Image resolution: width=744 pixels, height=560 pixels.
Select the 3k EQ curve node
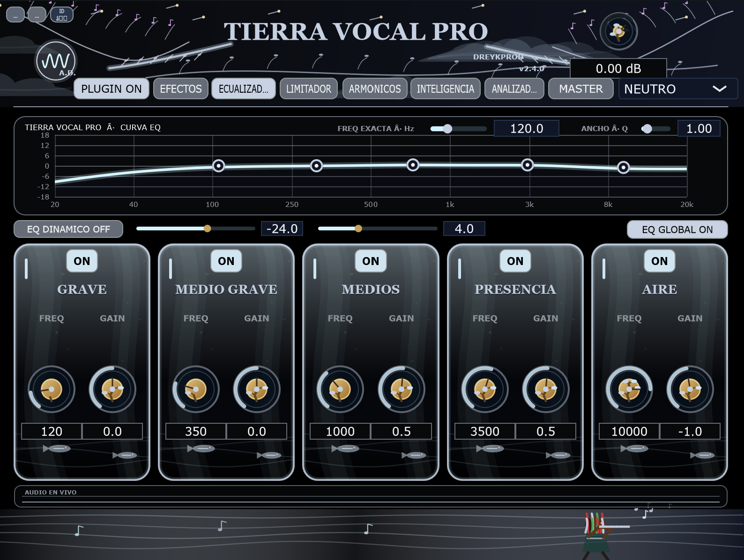(x=528, y=165)
